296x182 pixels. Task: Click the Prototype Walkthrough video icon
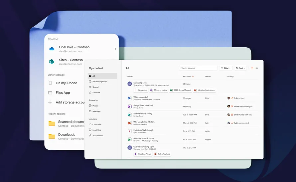pos(129,131)
